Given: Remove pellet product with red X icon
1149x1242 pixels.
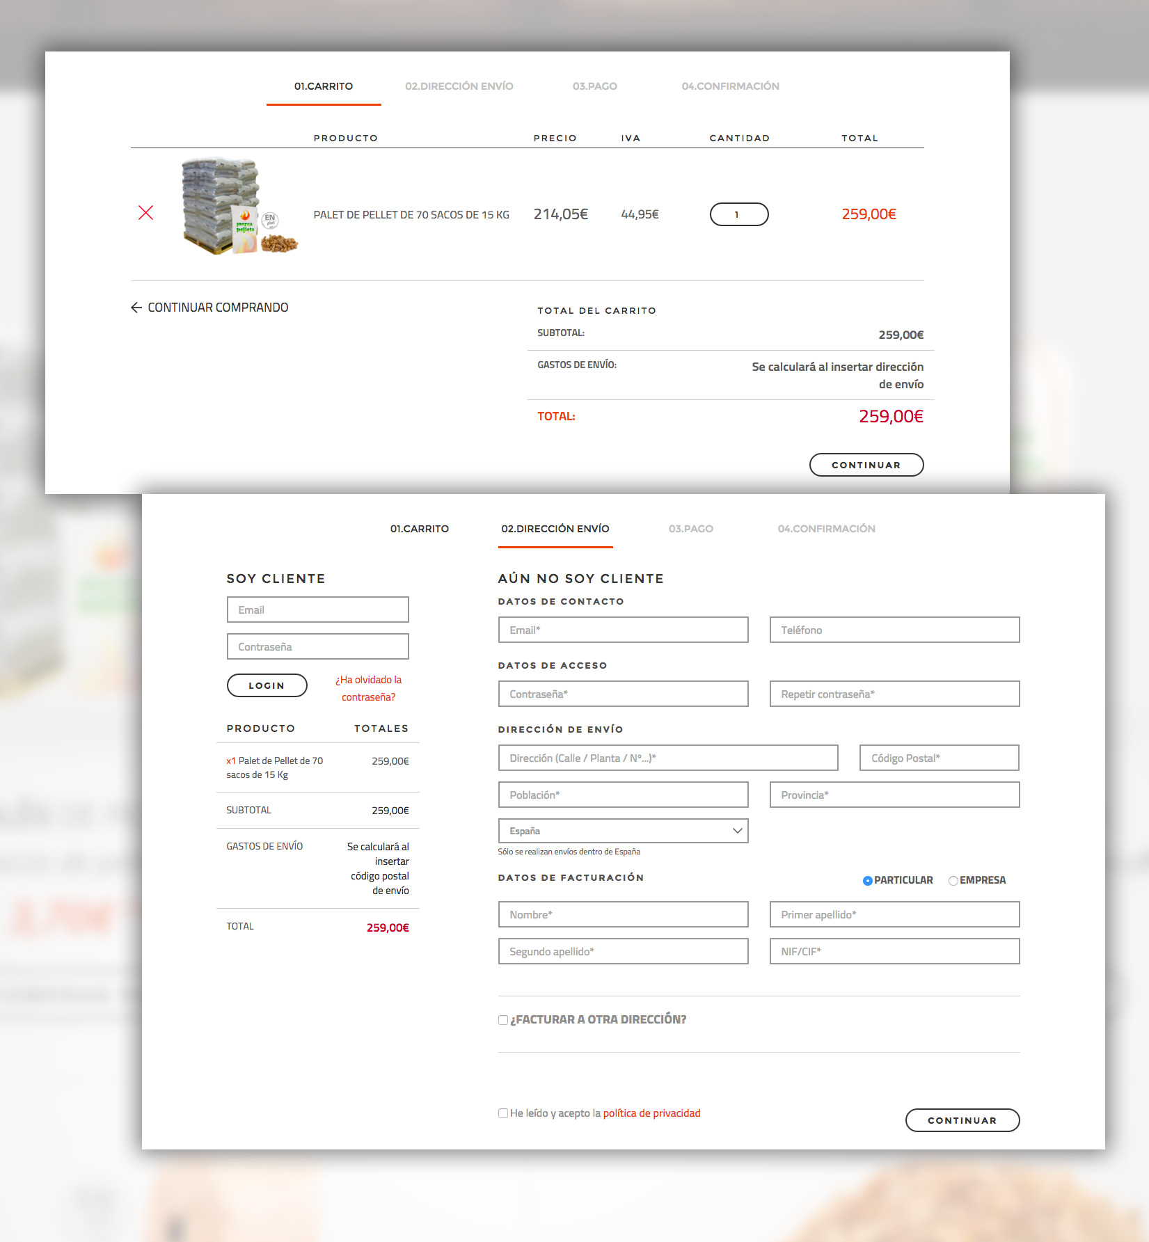Looking at the screenshot, I should (145, 213).
